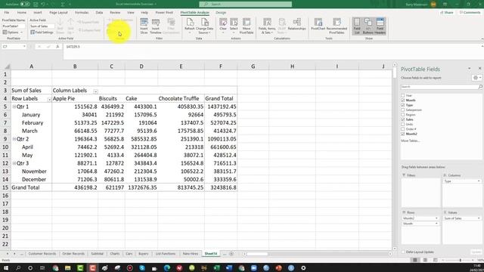Add a new sheet with plus button
The height and width of the screenshot is (272, 484).
[231, 254]
